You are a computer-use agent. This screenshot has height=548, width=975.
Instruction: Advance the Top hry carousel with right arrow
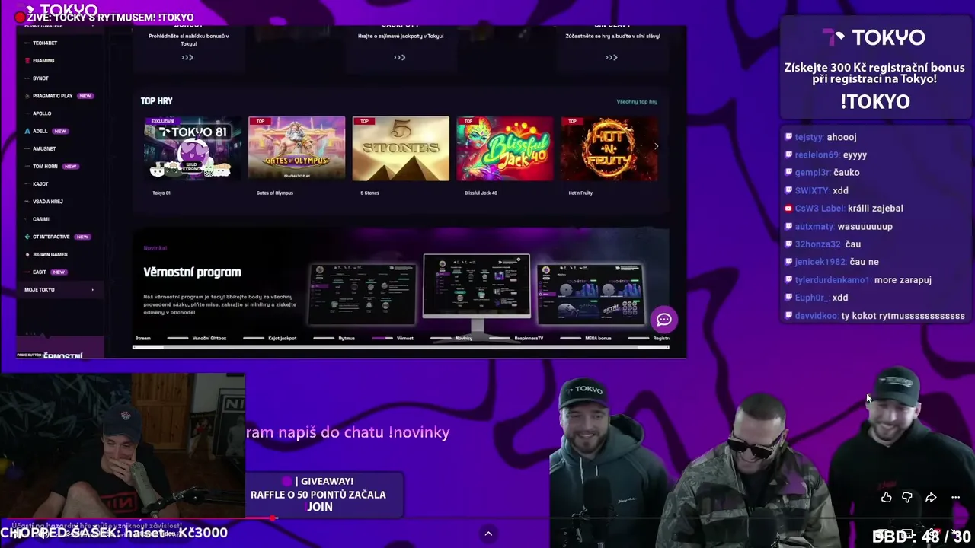pyautogui.click(x=656, y=147)
